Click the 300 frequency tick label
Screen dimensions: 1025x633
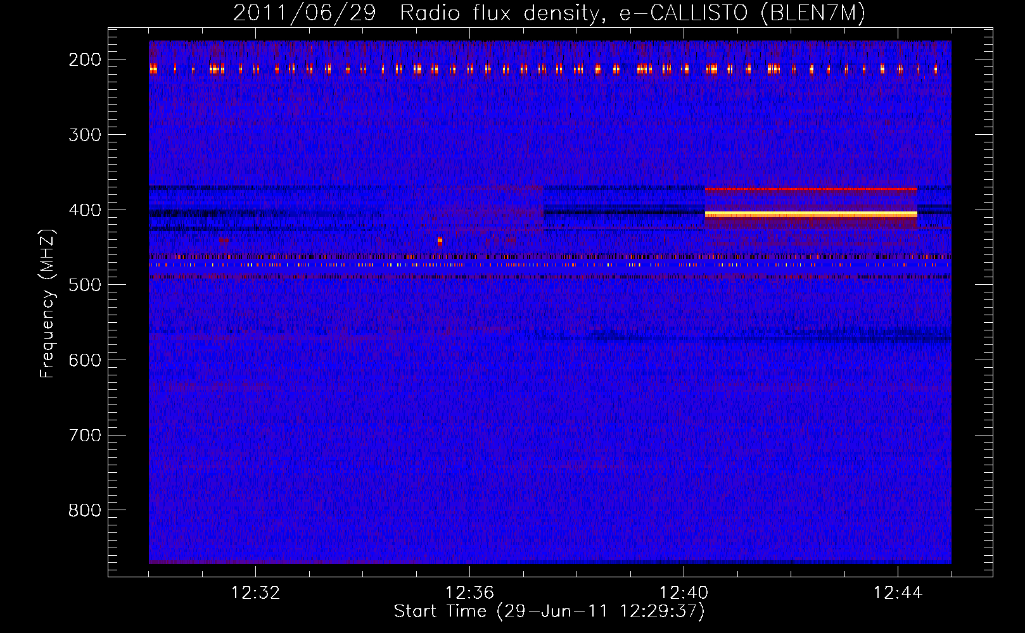[x=84, y=135]
